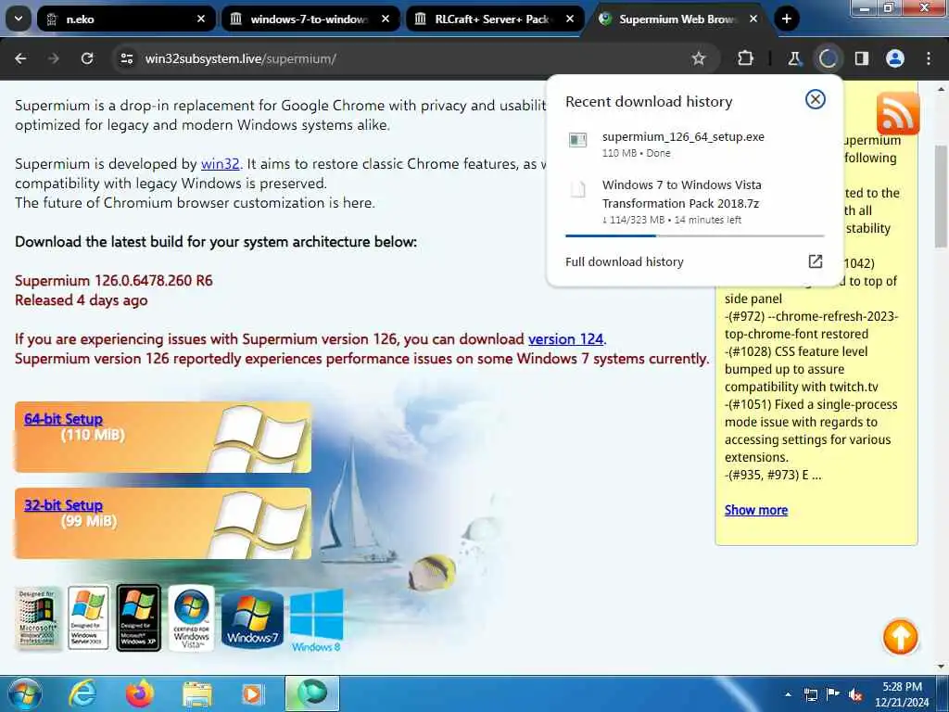The image size is (949, 712).
Task: Open the Extensions puzzle icon
Action: click(x=746, y=58)
